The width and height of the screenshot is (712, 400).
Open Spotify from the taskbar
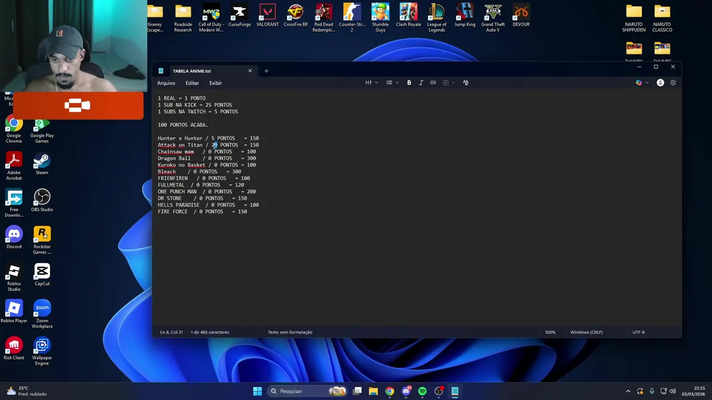click(422, 391)
